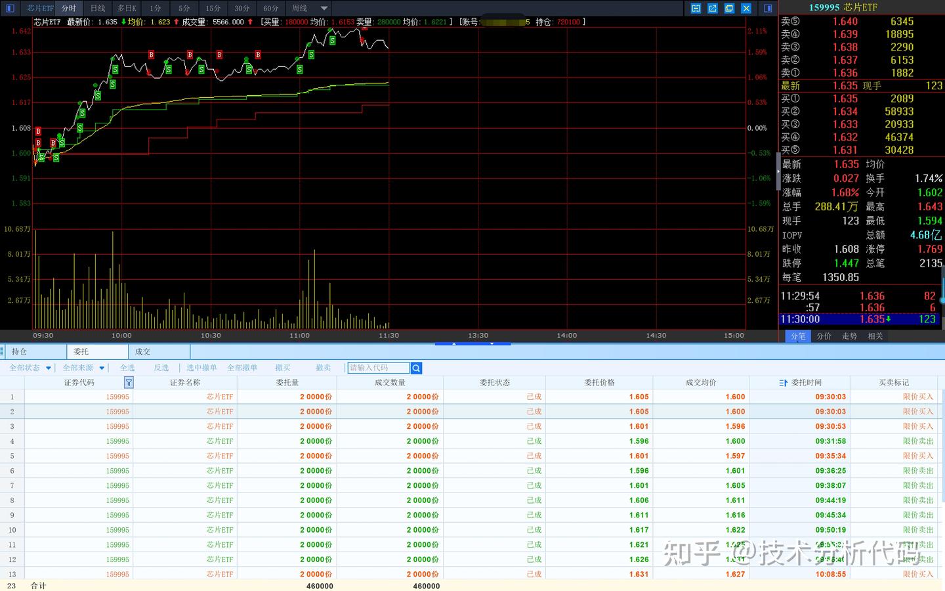Click the 买① bid price 1.635

tap(845, 98)
